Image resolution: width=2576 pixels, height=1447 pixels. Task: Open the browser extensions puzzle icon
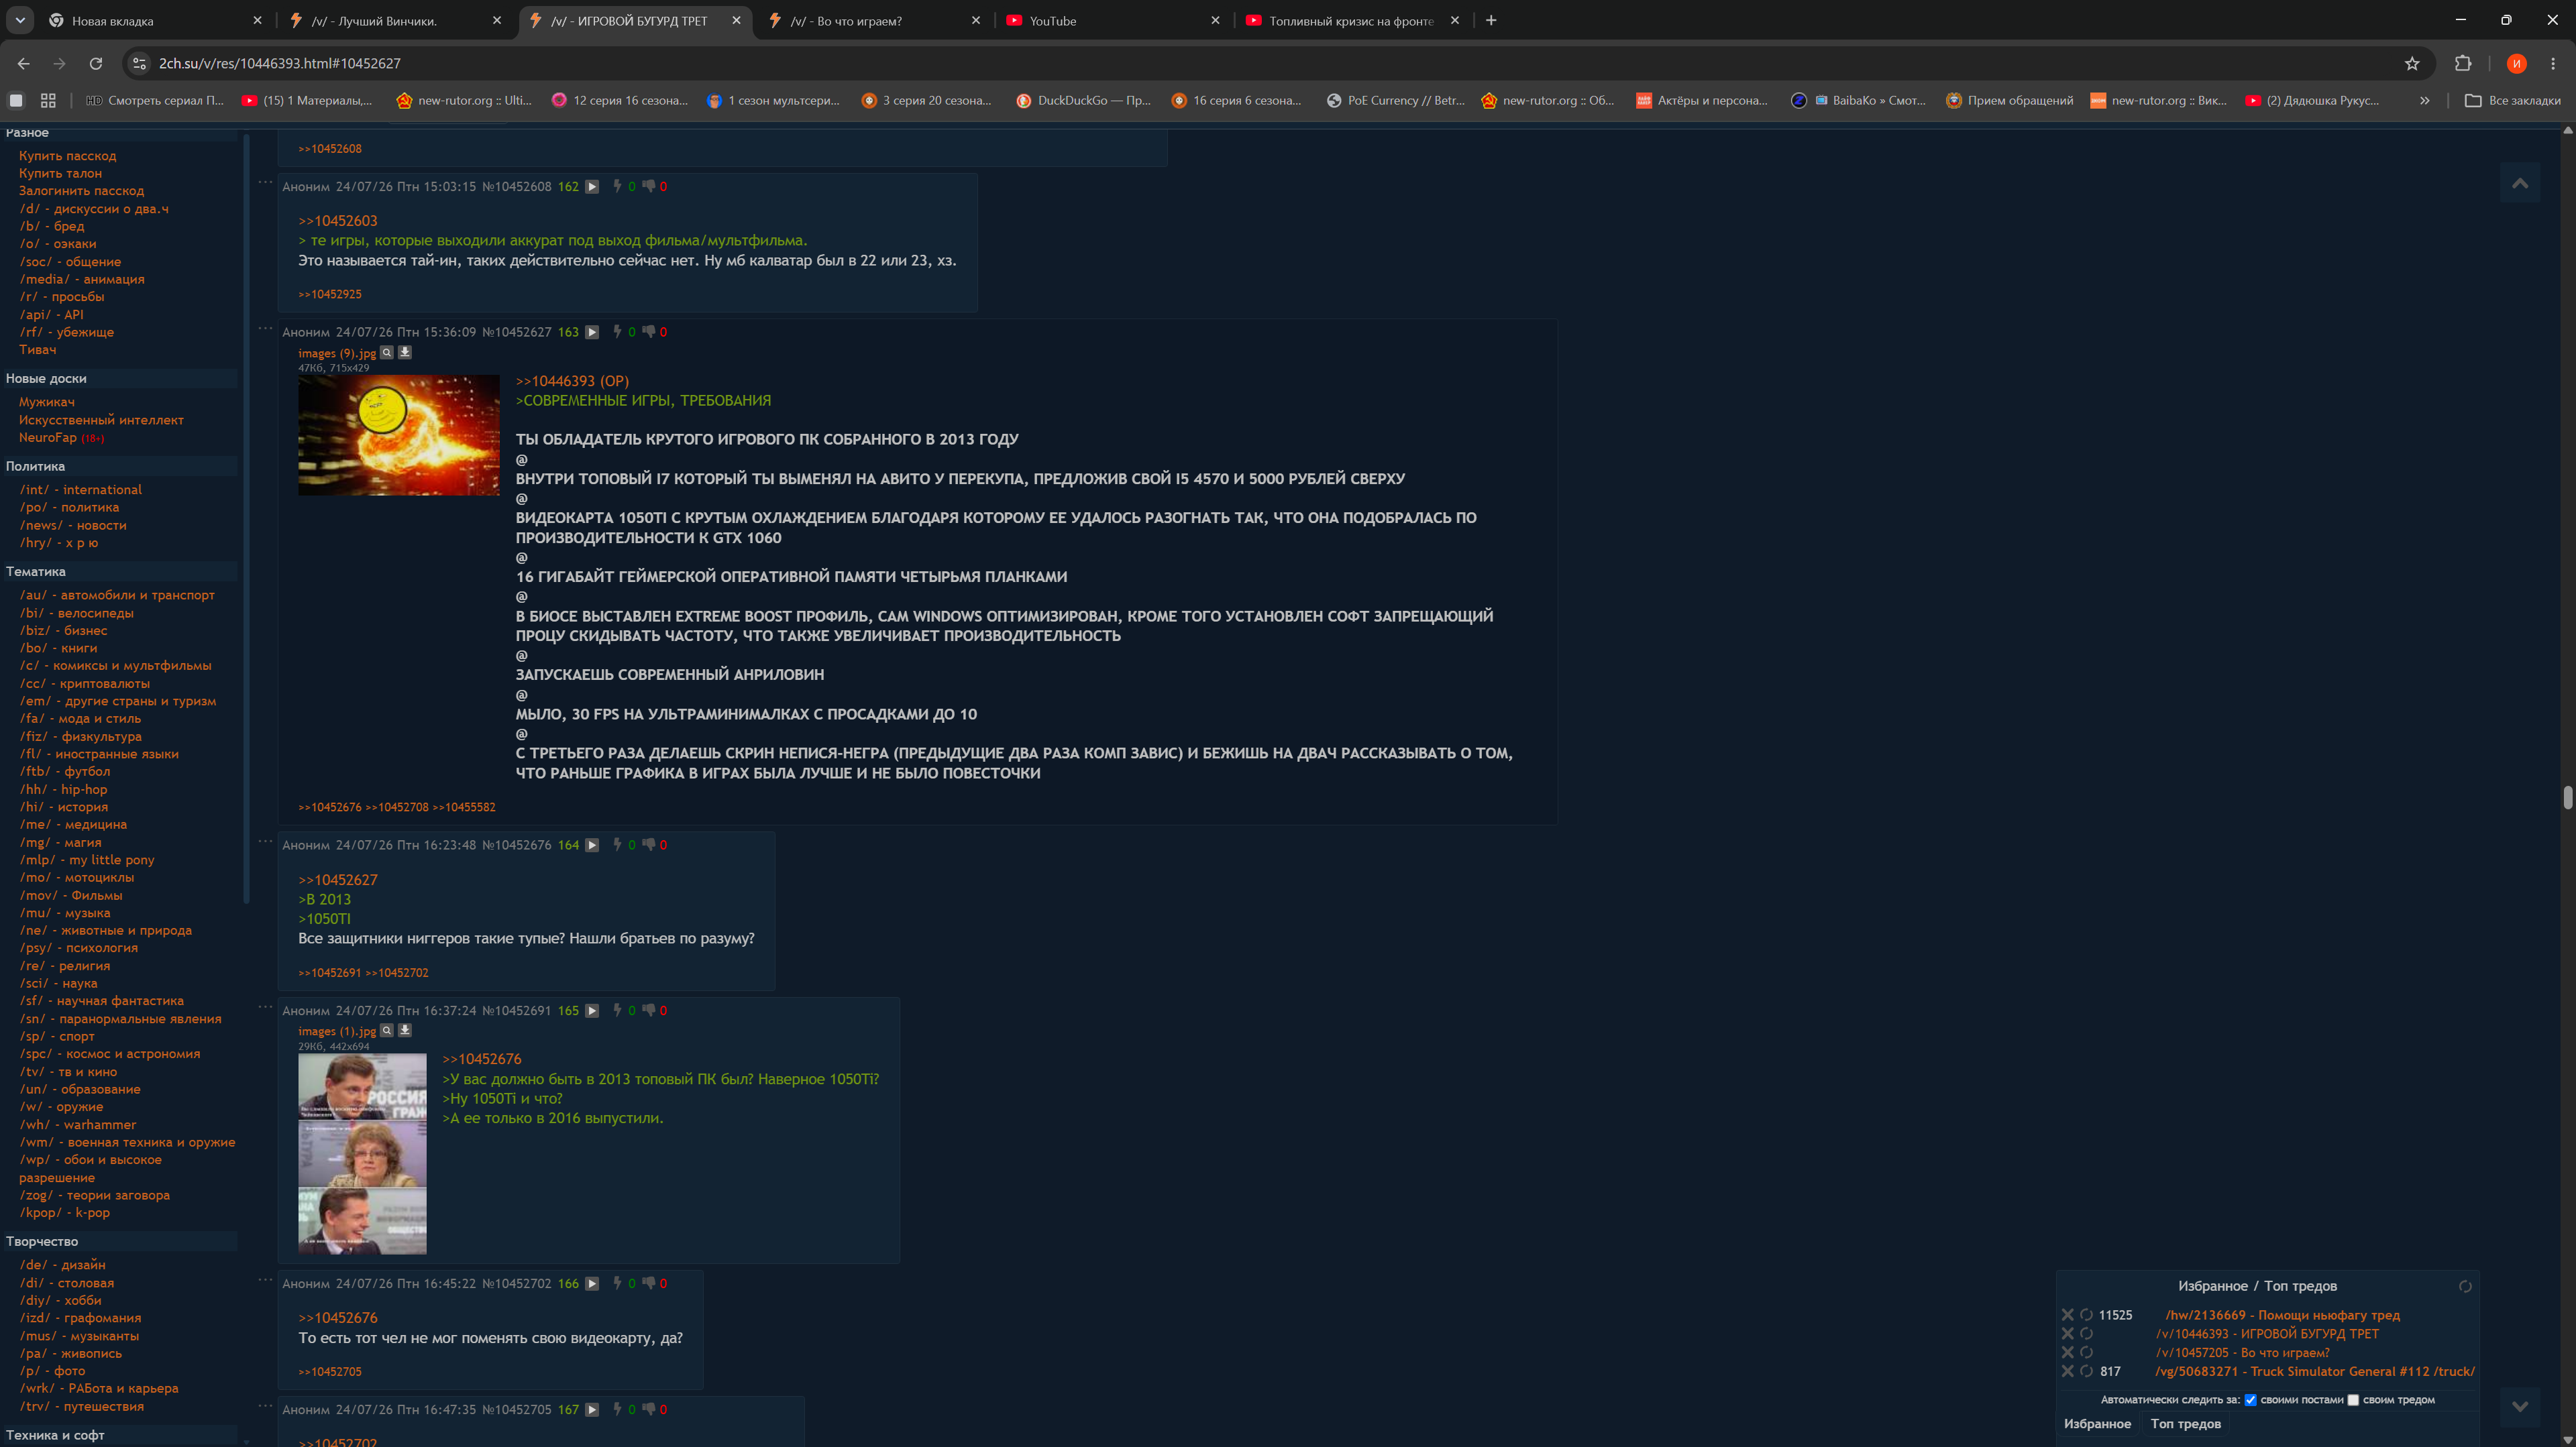tap(2463, 63)
